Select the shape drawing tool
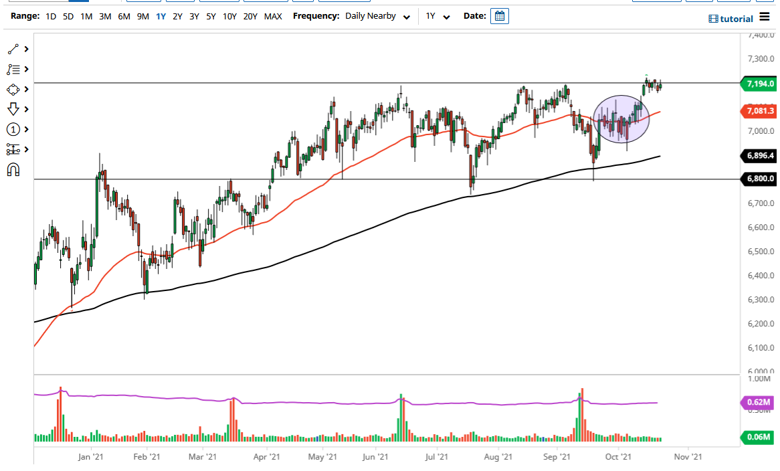 [13, 89]
